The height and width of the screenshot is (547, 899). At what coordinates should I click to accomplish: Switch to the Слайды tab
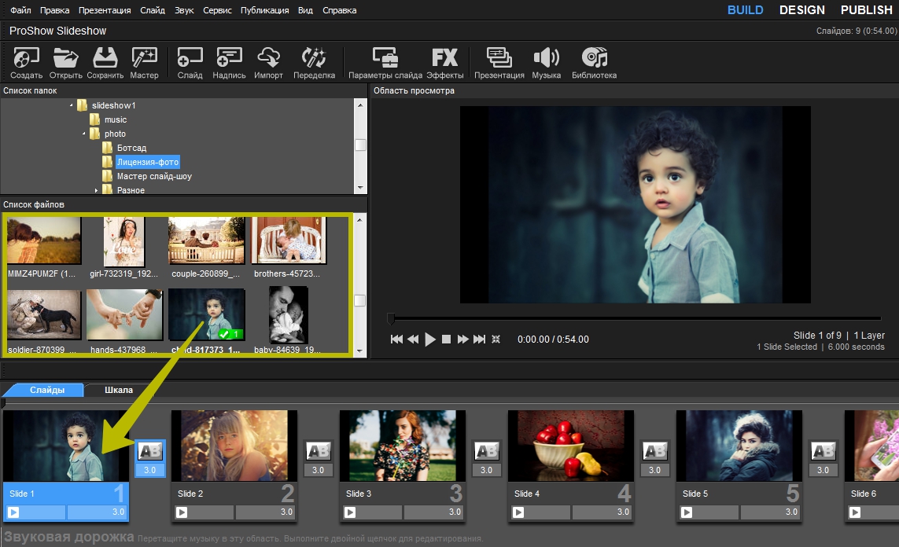pos(46,390)
